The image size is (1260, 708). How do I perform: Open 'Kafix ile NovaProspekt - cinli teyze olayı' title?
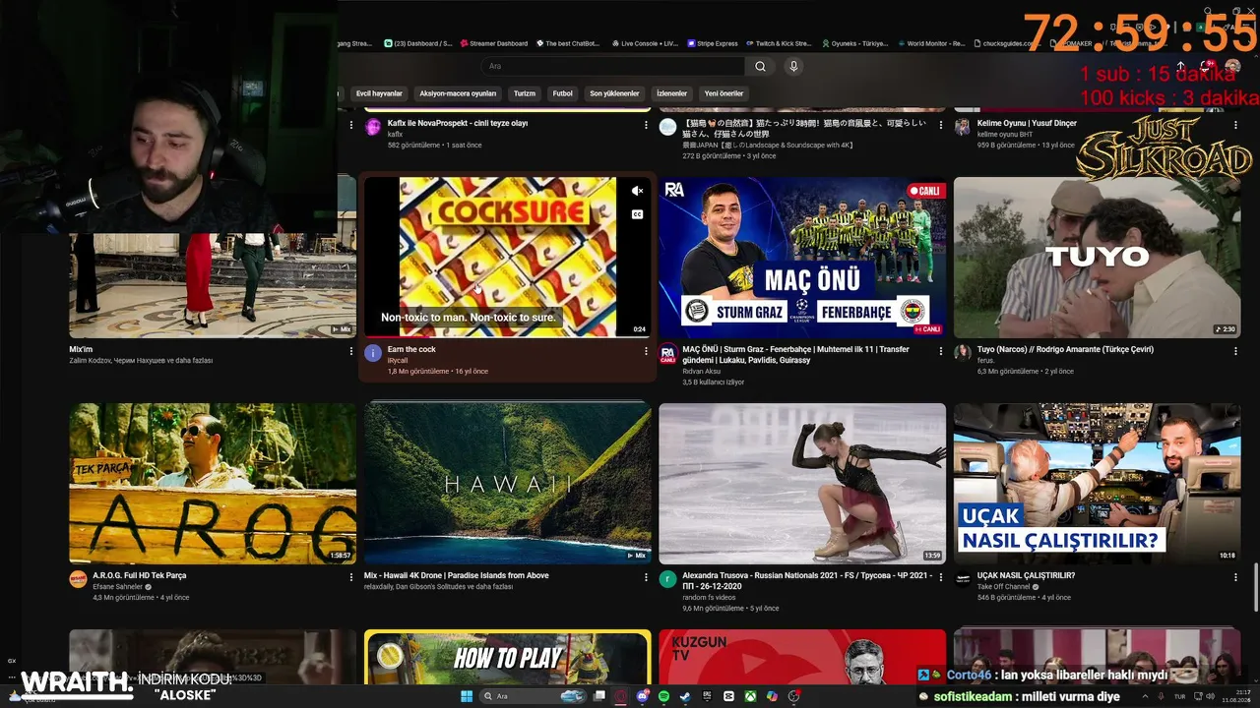[x=458, y=123]
